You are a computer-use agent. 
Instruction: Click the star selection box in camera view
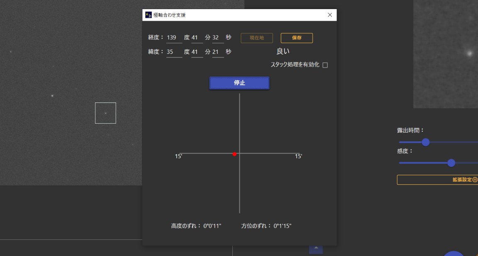[105, 113]
